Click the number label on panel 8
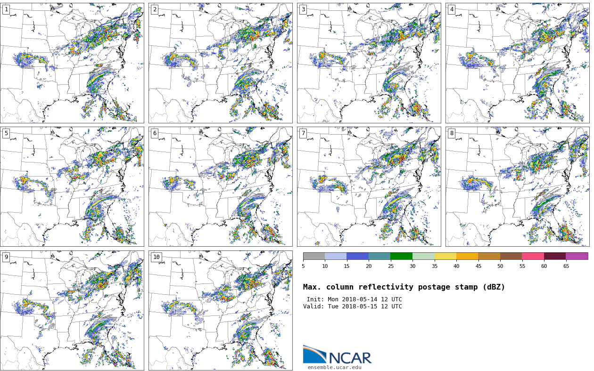The height and width of the screenshot is (371, 594). point(452,133)
